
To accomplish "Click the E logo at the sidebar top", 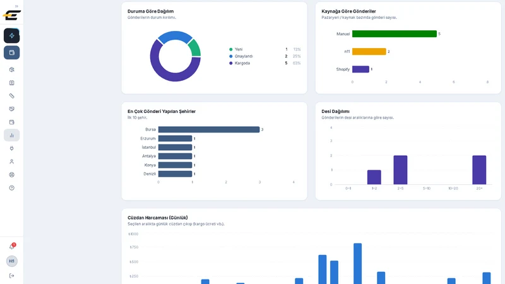I will coord(12,15).
